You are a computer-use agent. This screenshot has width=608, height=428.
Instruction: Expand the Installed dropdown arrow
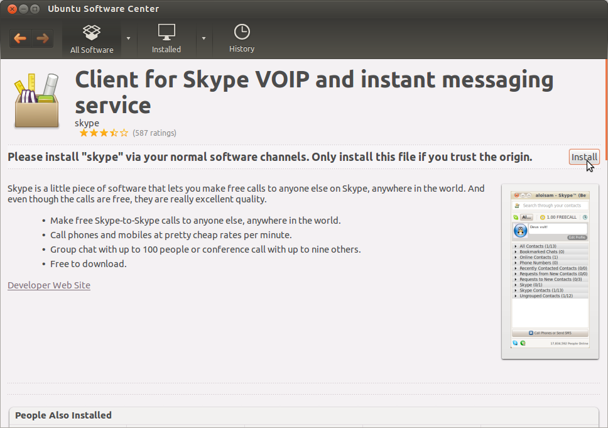coord(204,38)
